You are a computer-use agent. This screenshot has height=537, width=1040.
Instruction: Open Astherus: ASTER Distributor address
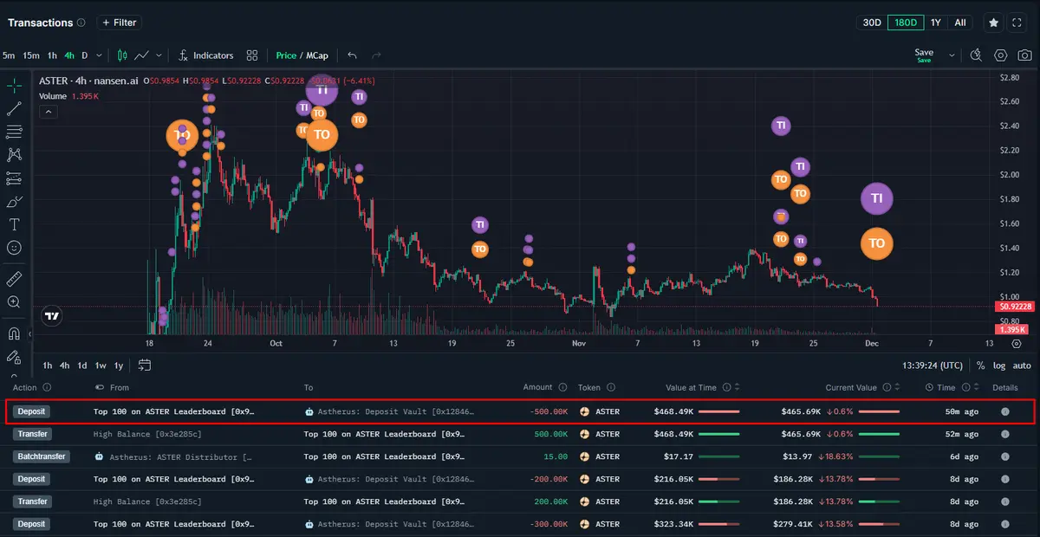[181, 456]
